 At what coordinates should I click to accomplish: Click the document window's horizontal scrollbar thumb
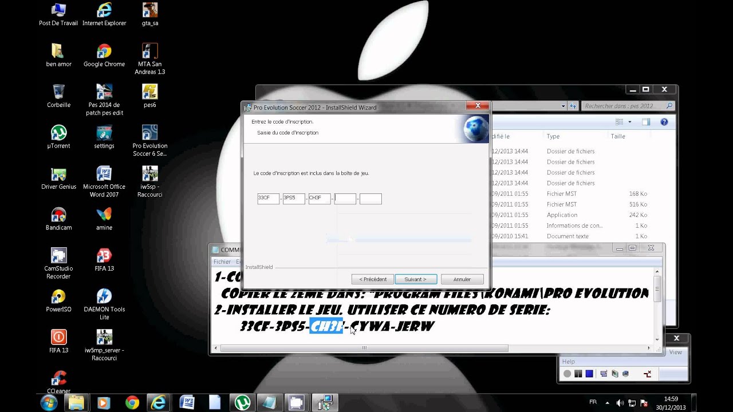[x=364, y=348]
